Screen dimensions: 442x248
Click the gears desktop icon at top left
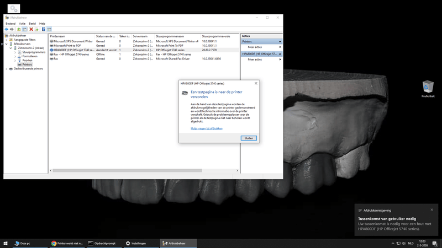[14, 9]
